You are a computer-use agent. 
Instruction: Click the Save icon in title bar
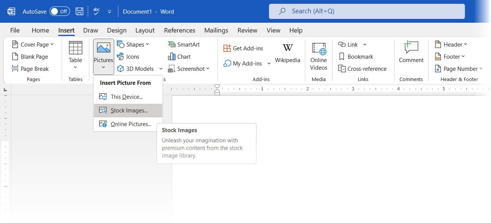[79, 11]
